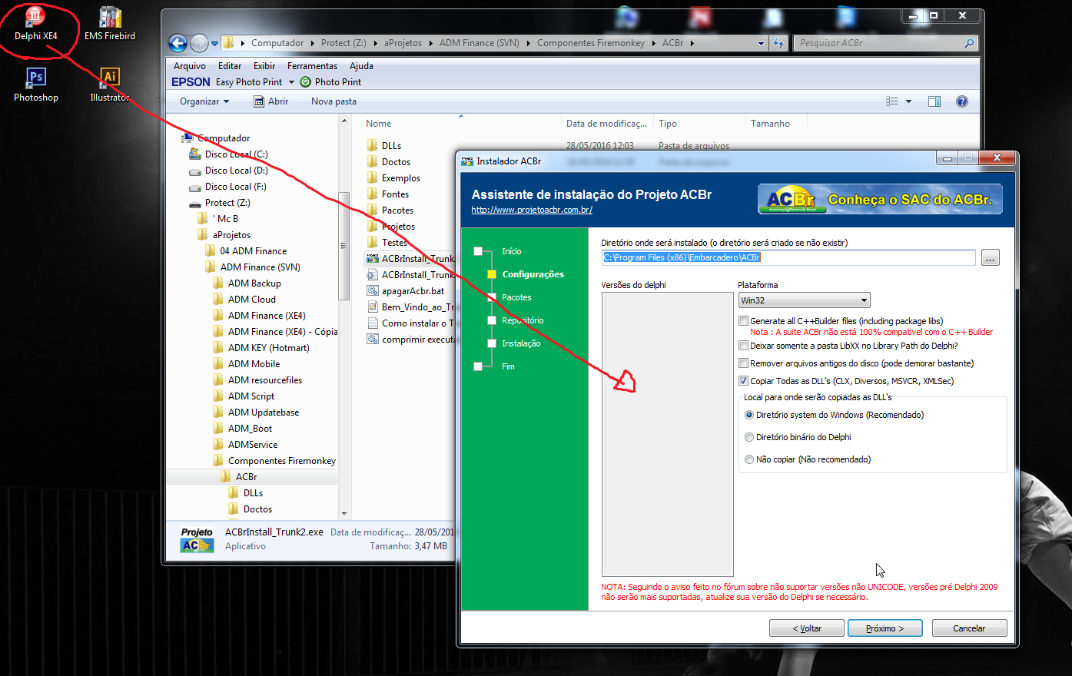
Task: Click the Explorer back navigation arrow
Action: [178, 43]
